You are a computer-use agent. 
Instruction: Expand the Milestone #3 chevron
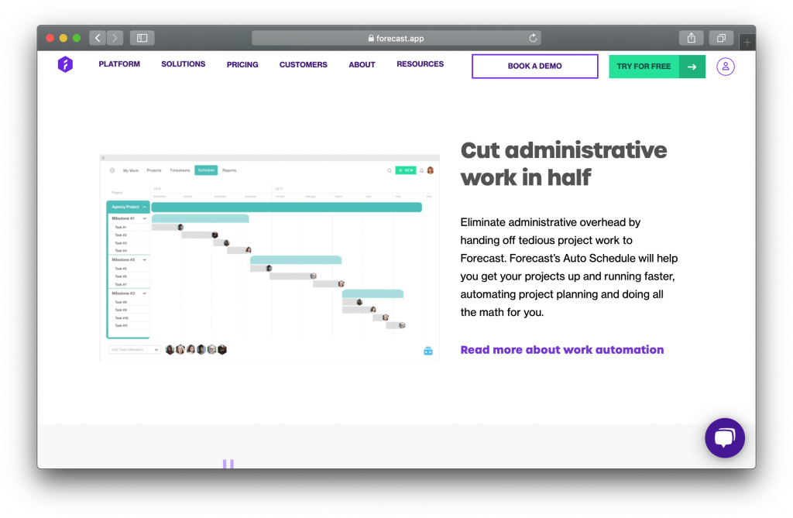click(x=144, y=293)
